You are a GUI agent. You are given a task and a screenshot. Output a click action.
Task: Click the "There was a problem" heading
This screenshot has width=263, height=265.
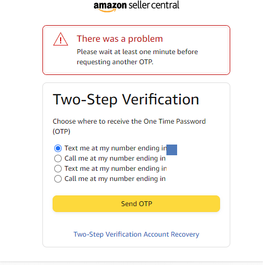pos(120,39)
